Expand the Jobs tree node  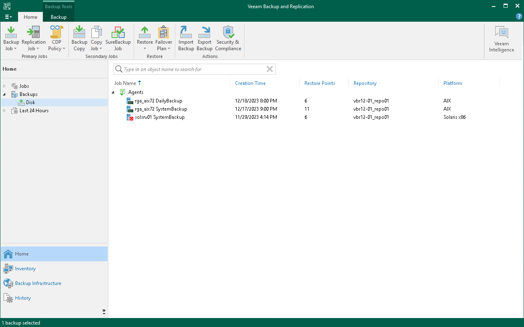pos(4,86)
